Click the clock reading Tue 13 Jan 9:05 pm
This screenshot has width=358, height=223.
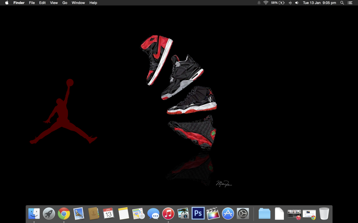pos(320,3)
